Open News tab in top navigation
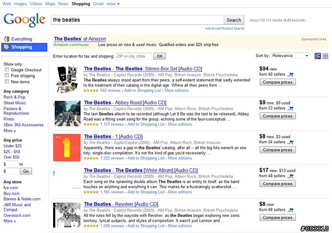 63,4
